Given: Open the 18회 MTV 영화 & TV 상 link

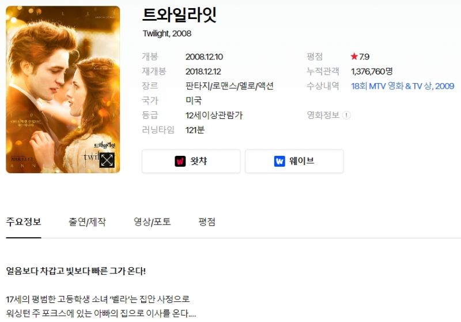Looking at the screenshot, I should tap(402, 86).
